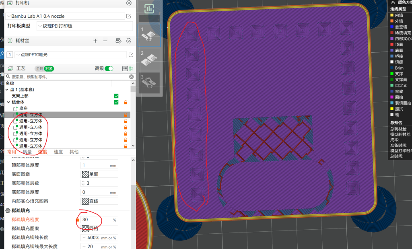Select plate 2 thumbnail

point(149,59)
